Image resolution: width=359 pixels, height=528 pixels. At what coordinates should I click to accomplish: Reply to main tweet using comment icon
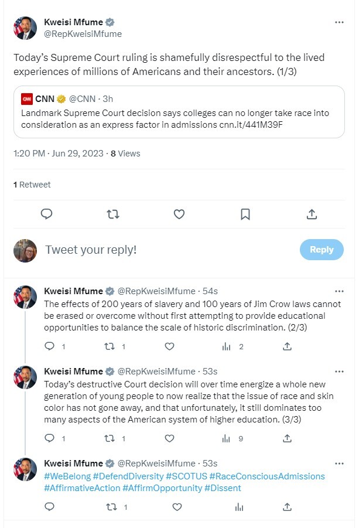pos(47,214)
